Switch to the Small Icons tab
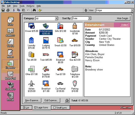 pos(60,108)
